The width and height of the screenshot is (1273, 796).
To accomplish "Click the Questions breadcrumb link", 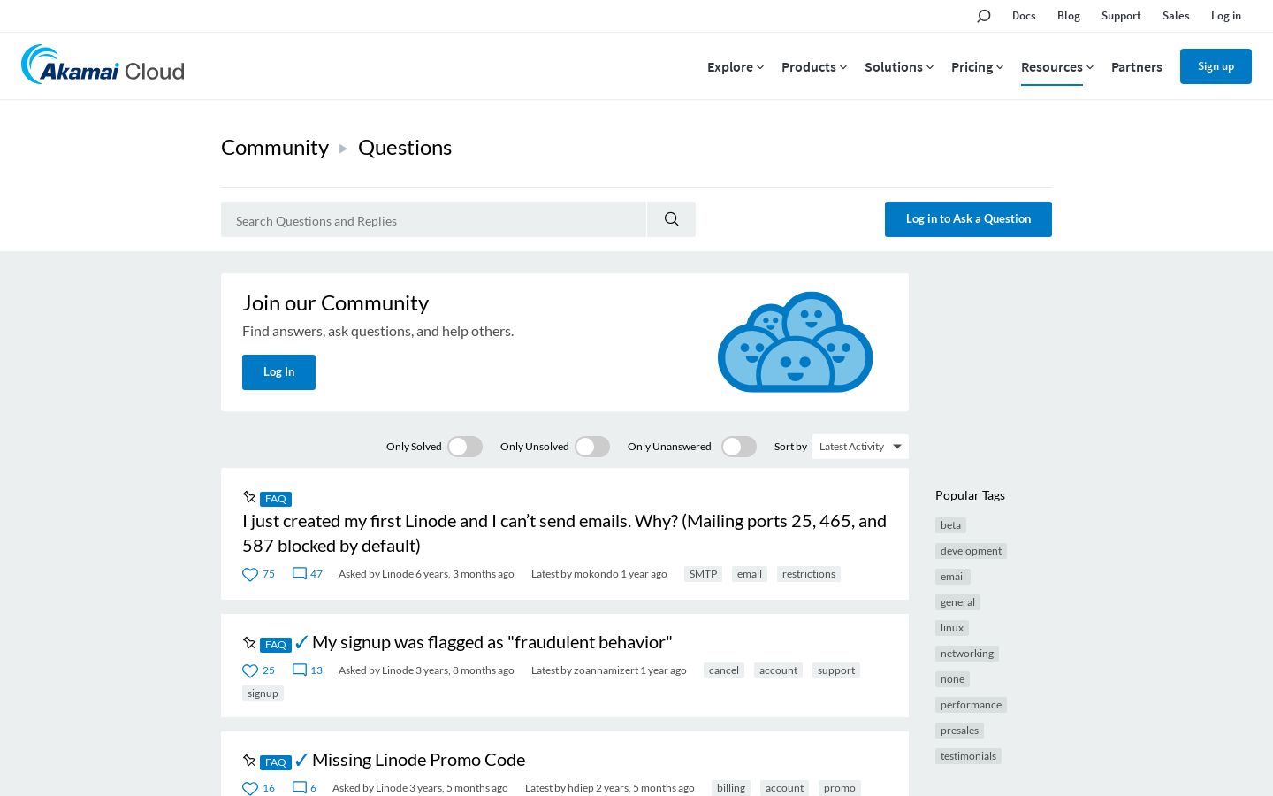I will pyautogui.click(x=405, y=148).
